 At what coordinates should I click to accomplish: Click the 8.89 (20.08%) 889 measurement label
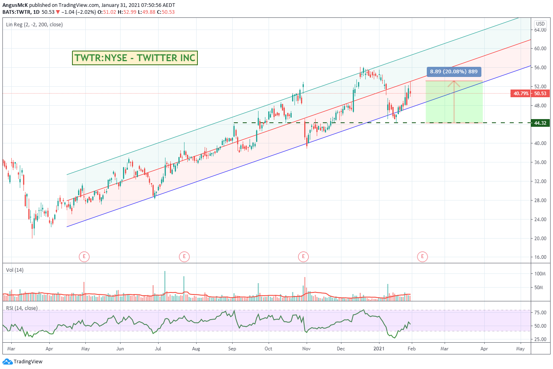click(454, 72)
